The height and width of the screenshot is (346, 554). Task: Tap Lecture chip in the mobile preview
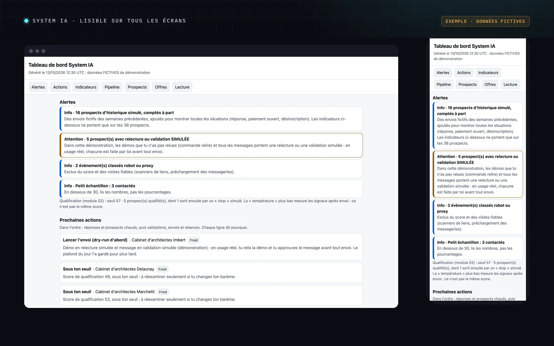tap(510, 84)
